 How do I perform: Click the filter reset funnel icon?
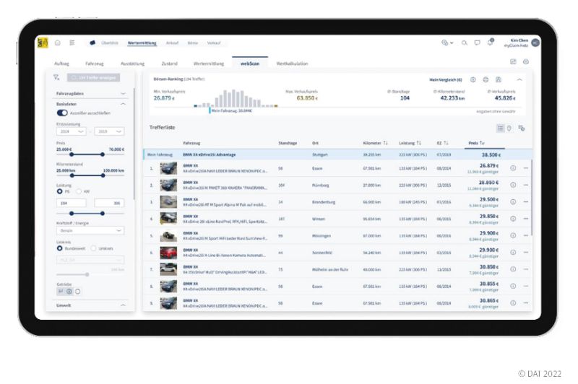[57, 77]
